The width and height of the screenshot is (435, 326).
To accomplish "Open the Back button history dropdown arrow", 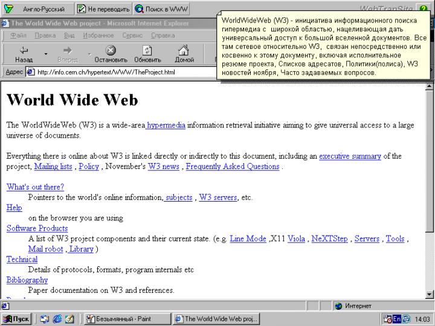I will (x=46, y=54).
